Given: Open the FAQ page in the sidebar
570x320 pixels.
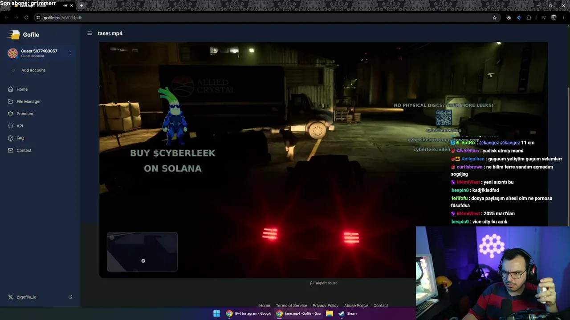Looking at the screenshot, I should pyautogui.click(x=20, y=138).
